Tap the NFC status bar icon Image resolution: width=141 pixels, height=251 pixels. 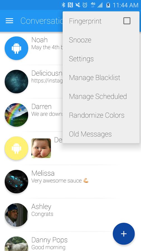click(x=70, y=5)
